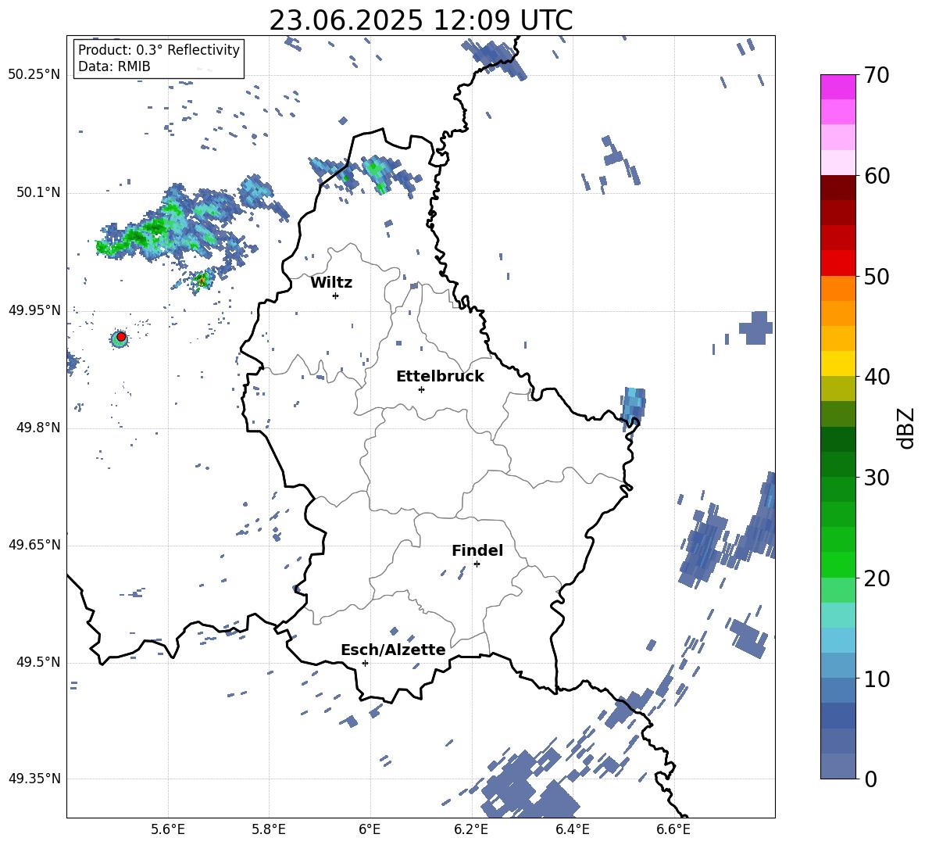The image size is (925, 845).
Task: Pick the yellow colorbar swatch above 40
Action: pos(837,363)
